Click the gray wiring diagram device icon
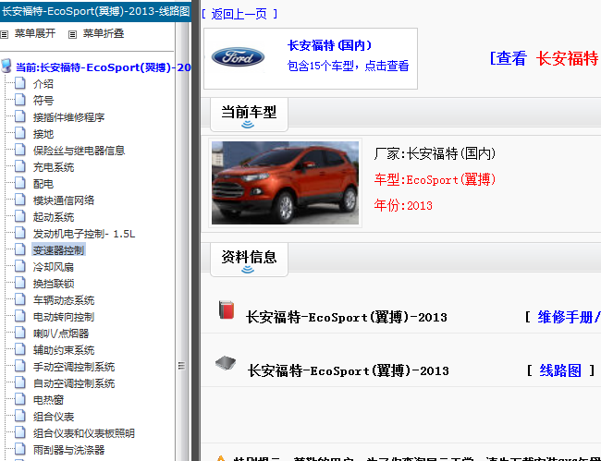The image size is (601, 461). pyautogui.click(x=226, y=362)
